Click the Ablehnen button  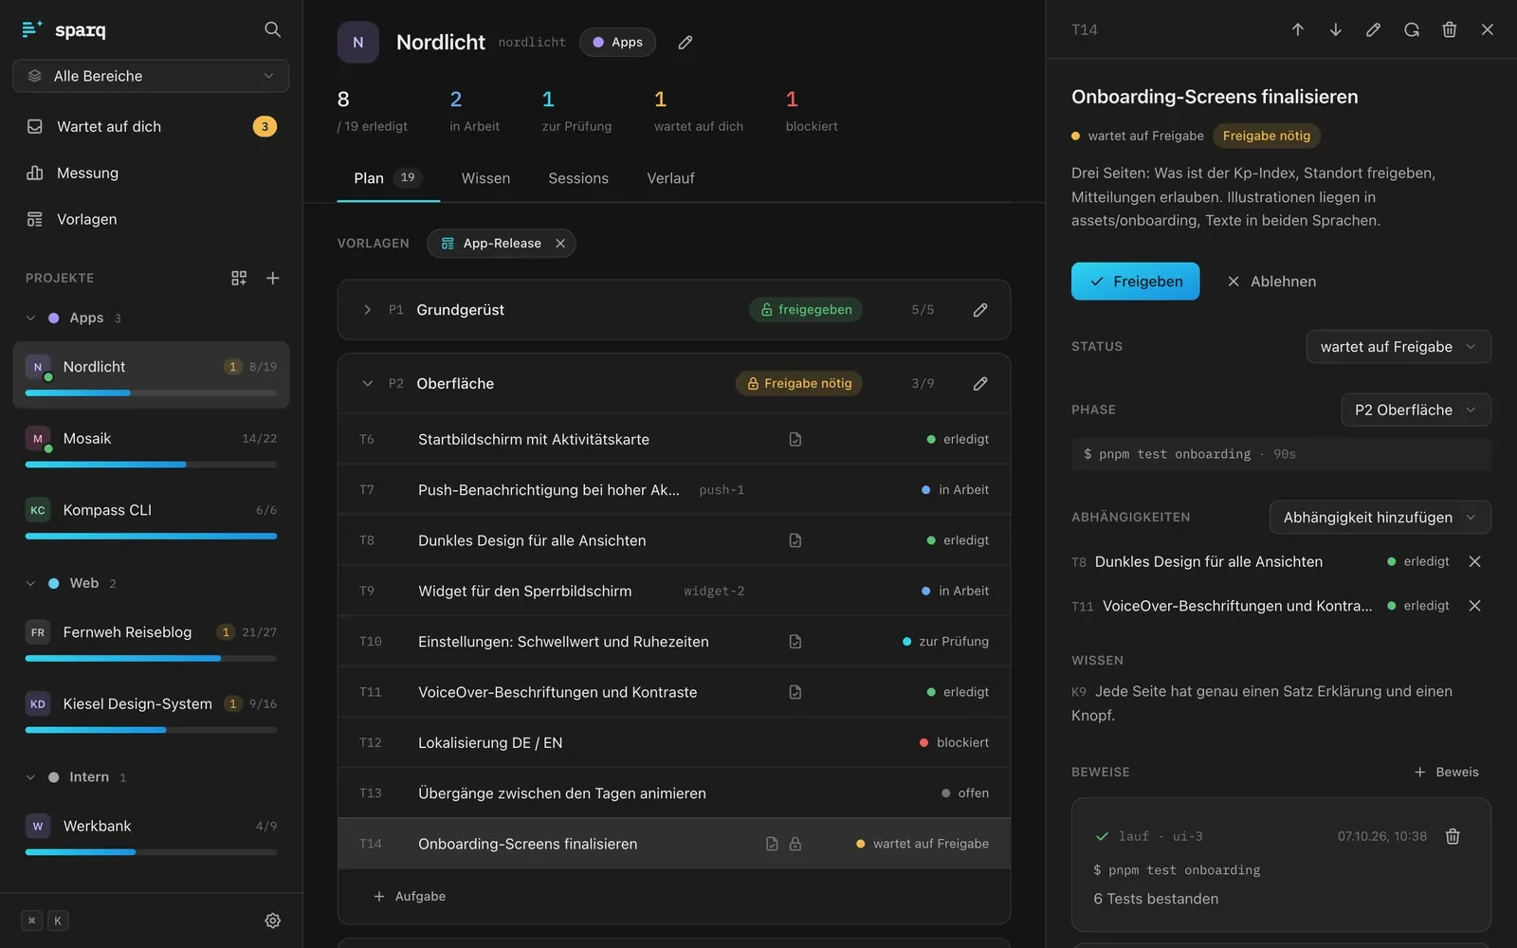[x=1271, y=282]
